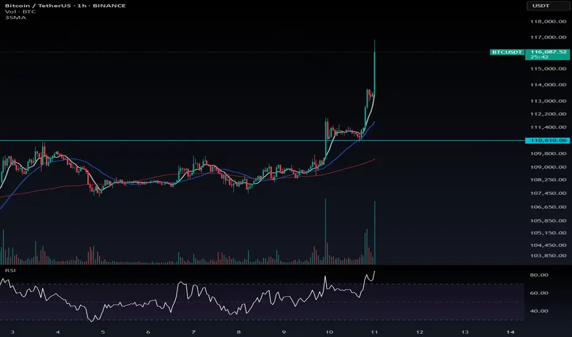Click the 116,087.52 current price label

[x=548, y=51]
